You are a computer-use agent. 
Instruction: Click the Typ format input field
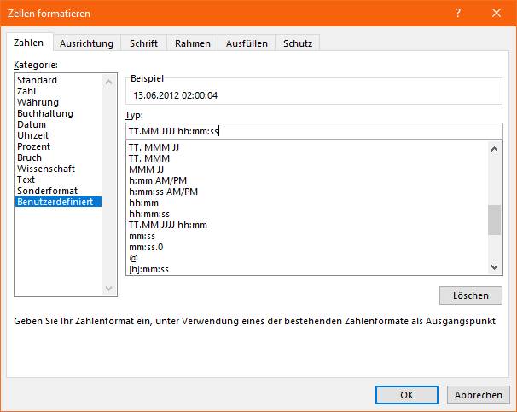click(314, 131)
